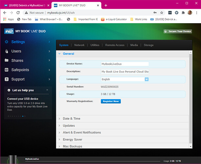This screenshot has width=201, height=164.
Task: Click the settings panel scrollbar thumb
Action: click(x=190, y=99)
